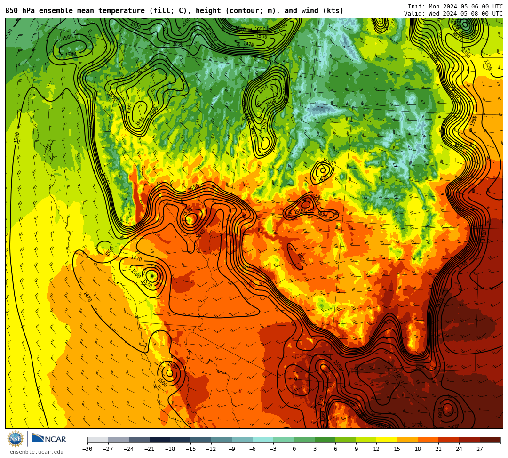
Task: Click the colorbar swatch between -27 and -24
Action: 119,440
